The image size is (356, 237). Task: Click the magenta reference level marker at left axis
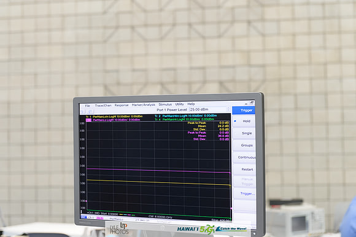[87, 201]
